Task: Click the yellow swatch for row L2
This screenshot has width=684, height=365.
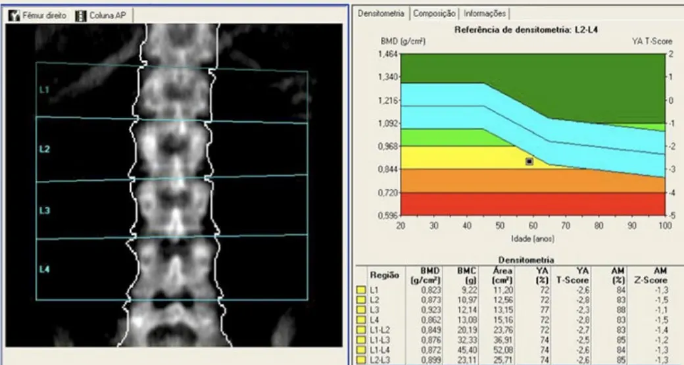Action: click(361, 300)
